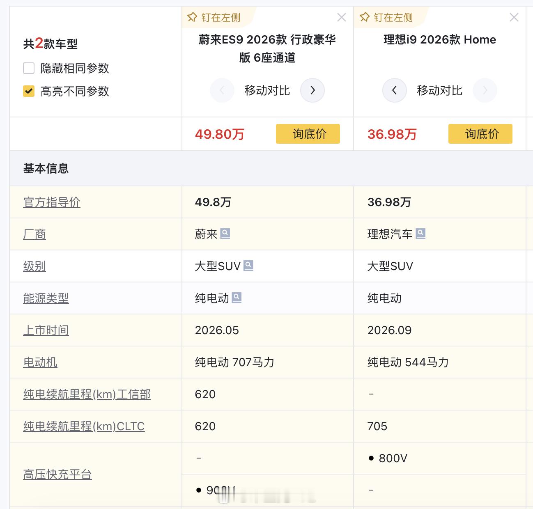Click disabled left arrow under 蔚来ES9

[x=222, y=90]
